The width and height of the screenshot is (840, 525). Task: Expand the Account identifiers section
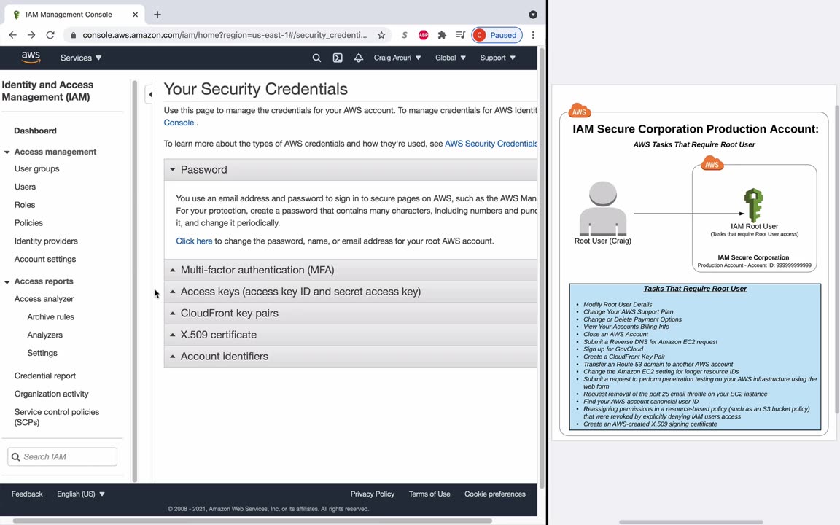[350, 357]
